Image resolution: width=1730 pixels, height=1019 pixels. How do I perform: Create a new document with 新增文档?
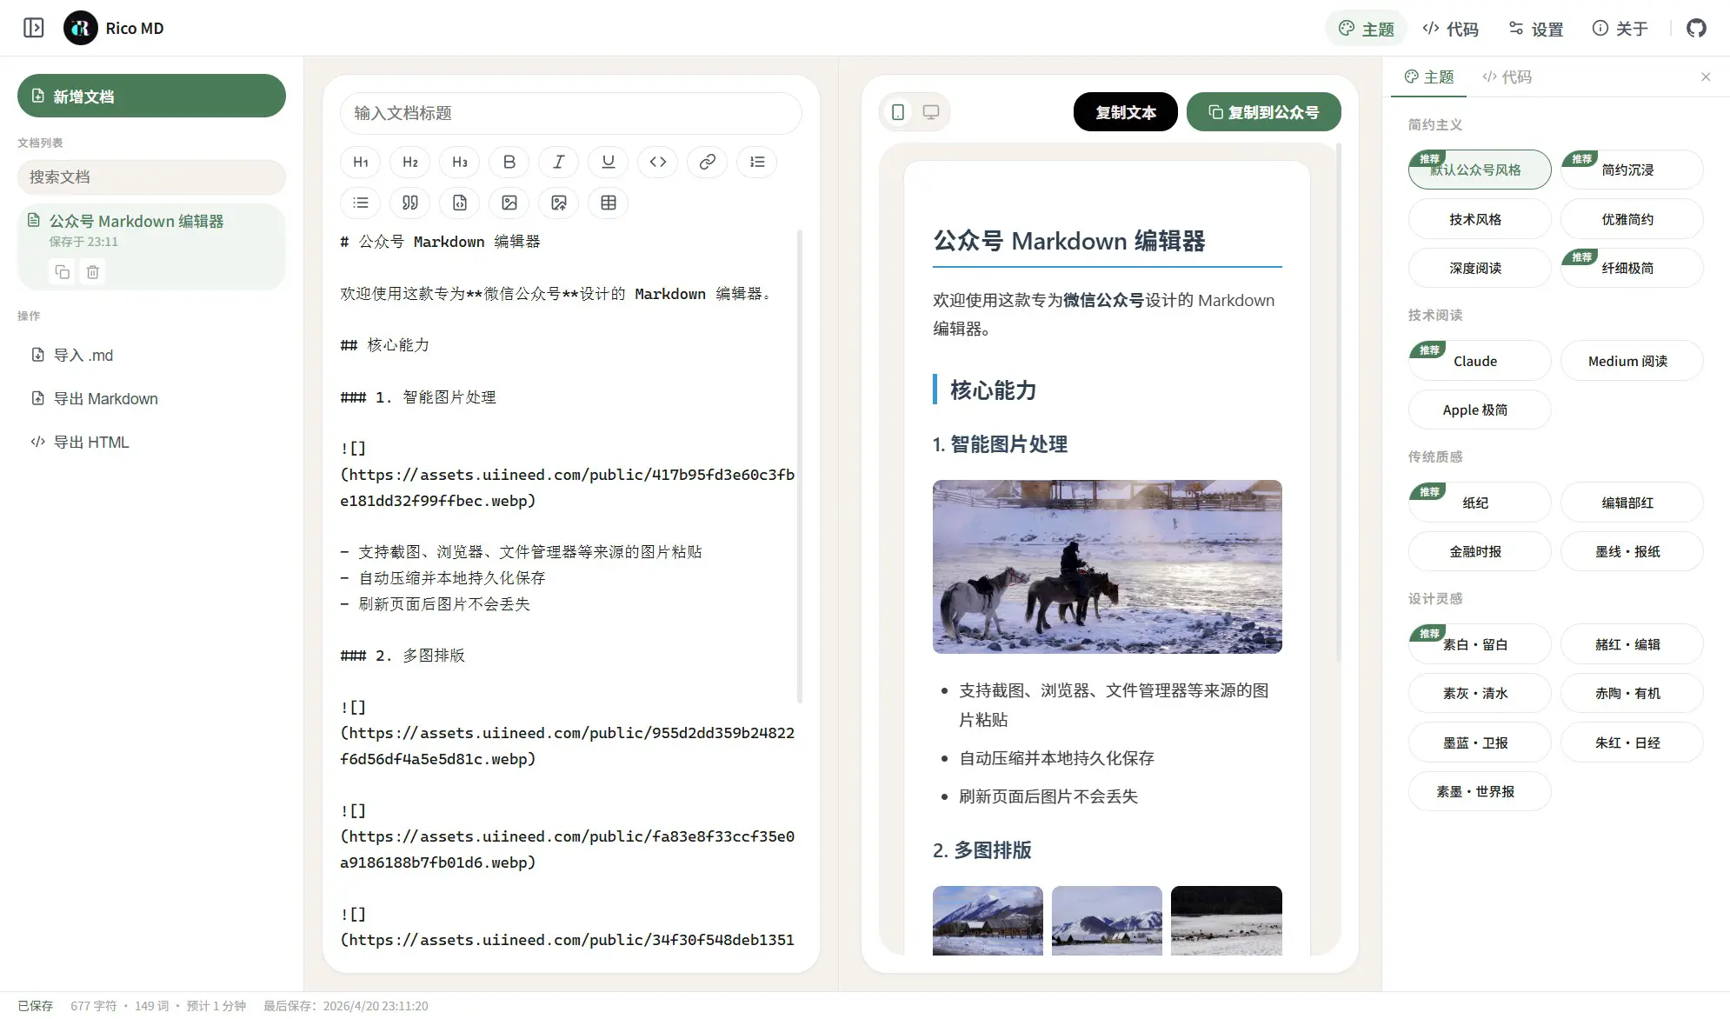(x=151, y=96)
